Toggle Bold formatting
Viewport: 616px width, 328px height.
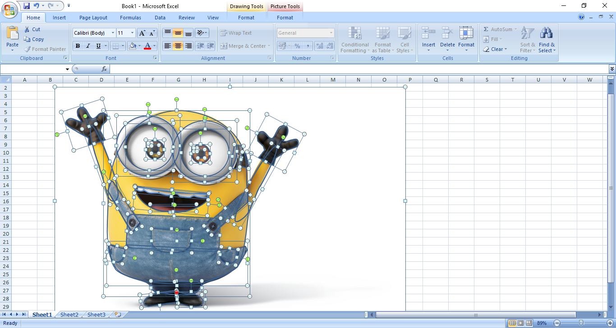78,46
